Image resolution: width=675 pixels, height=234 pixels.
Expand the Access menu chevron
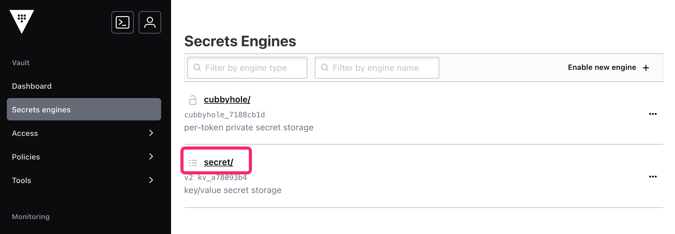(x=151, y=133)
